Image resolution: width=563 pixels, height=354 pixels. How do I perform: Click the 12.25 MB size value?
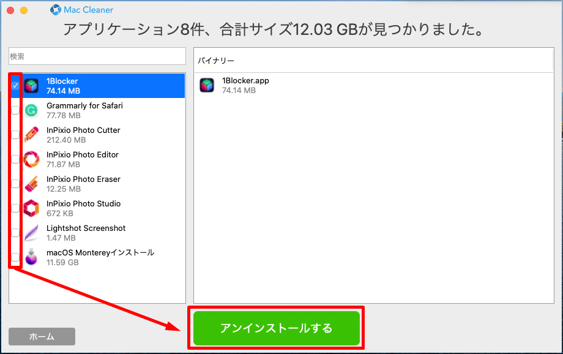(64, 189)
